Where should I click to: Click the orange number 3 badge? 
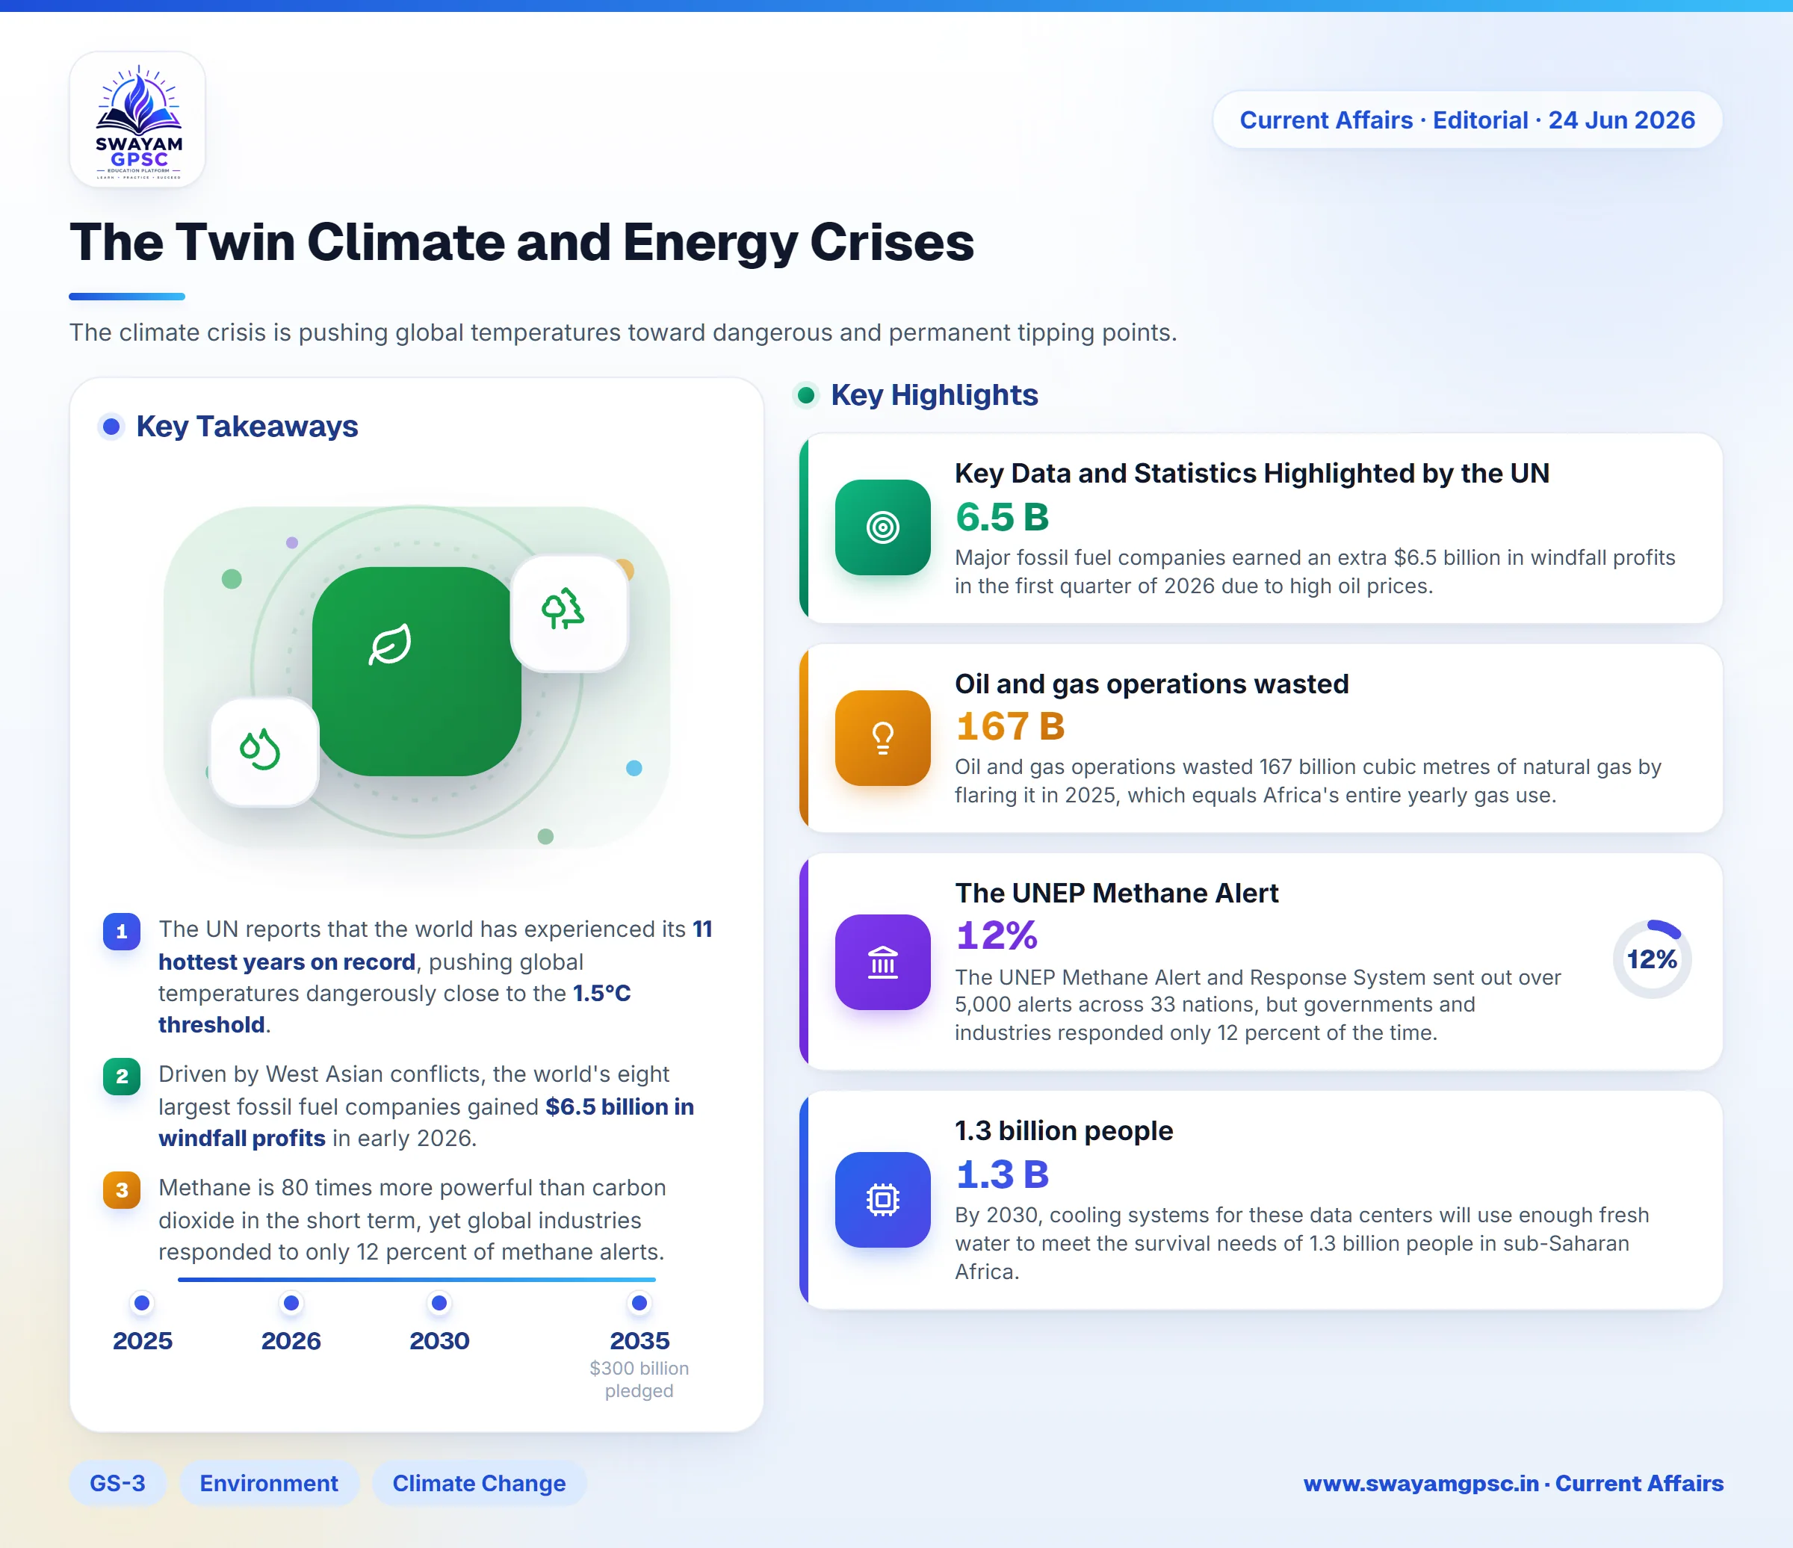121,1190
